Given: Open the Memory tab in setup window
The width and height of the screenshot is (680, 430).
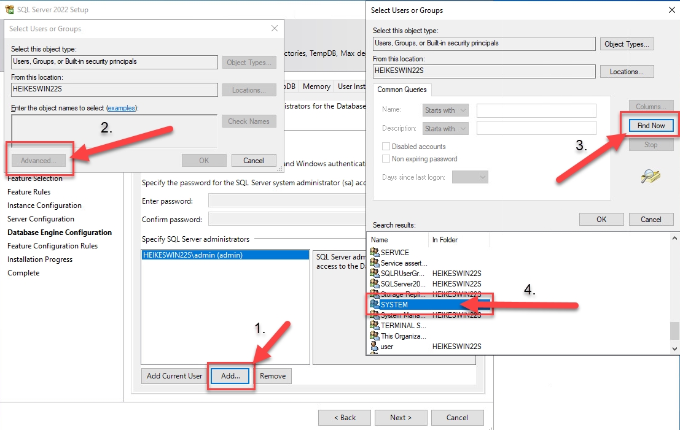Looking at the screenshot, I should (316, 86).
